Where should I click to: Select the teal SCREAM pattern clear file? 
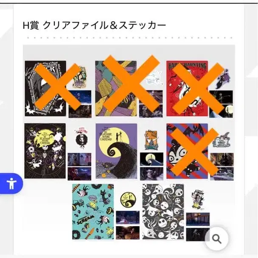(x=93, y=212)
